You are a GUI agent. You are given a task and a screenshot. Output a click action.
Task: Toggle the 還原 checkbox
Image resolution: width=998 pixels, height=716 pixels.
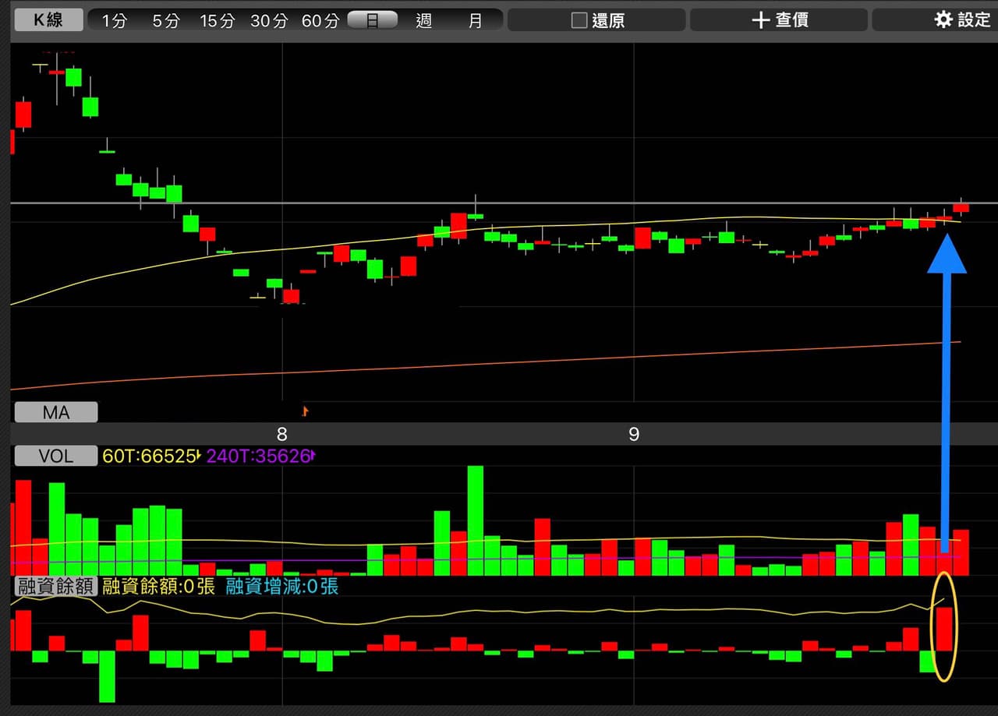[x=579, y=20]
